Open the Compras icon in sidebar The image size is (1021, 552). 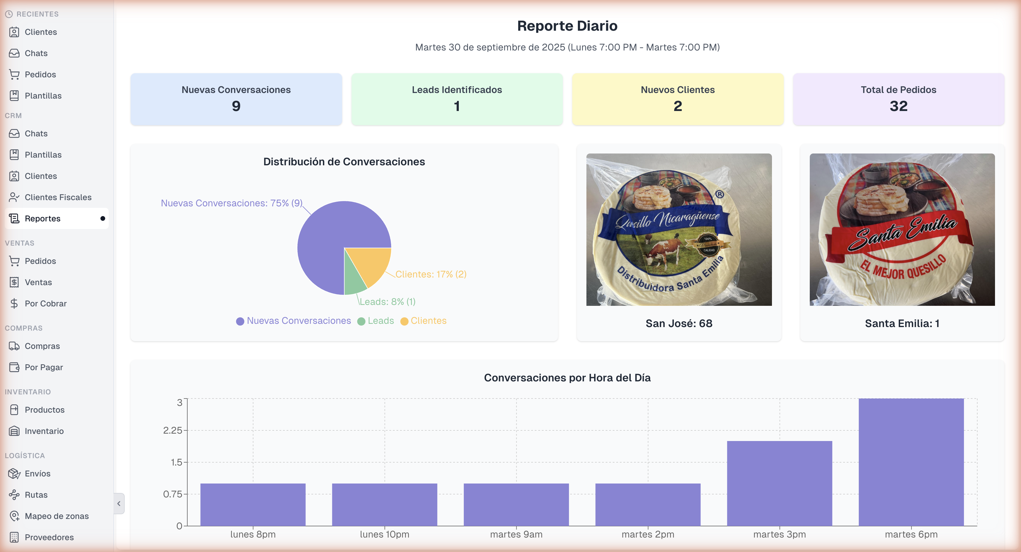pyautogui.click(x=14, y=346)
